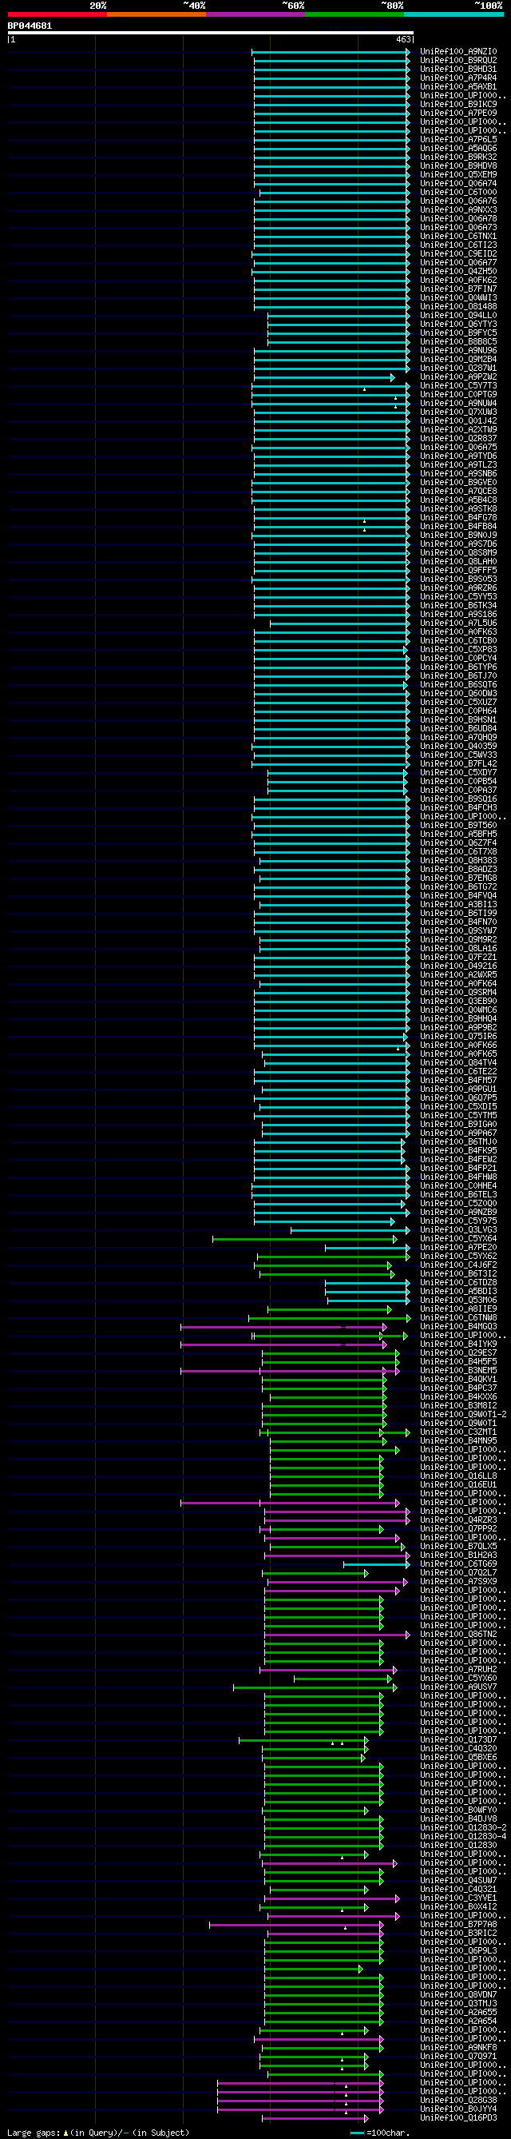This screenshot has height=2139, width=511.
Task: Click the label UniRef100_A7P6L5
Action: [x=459, y=140]
